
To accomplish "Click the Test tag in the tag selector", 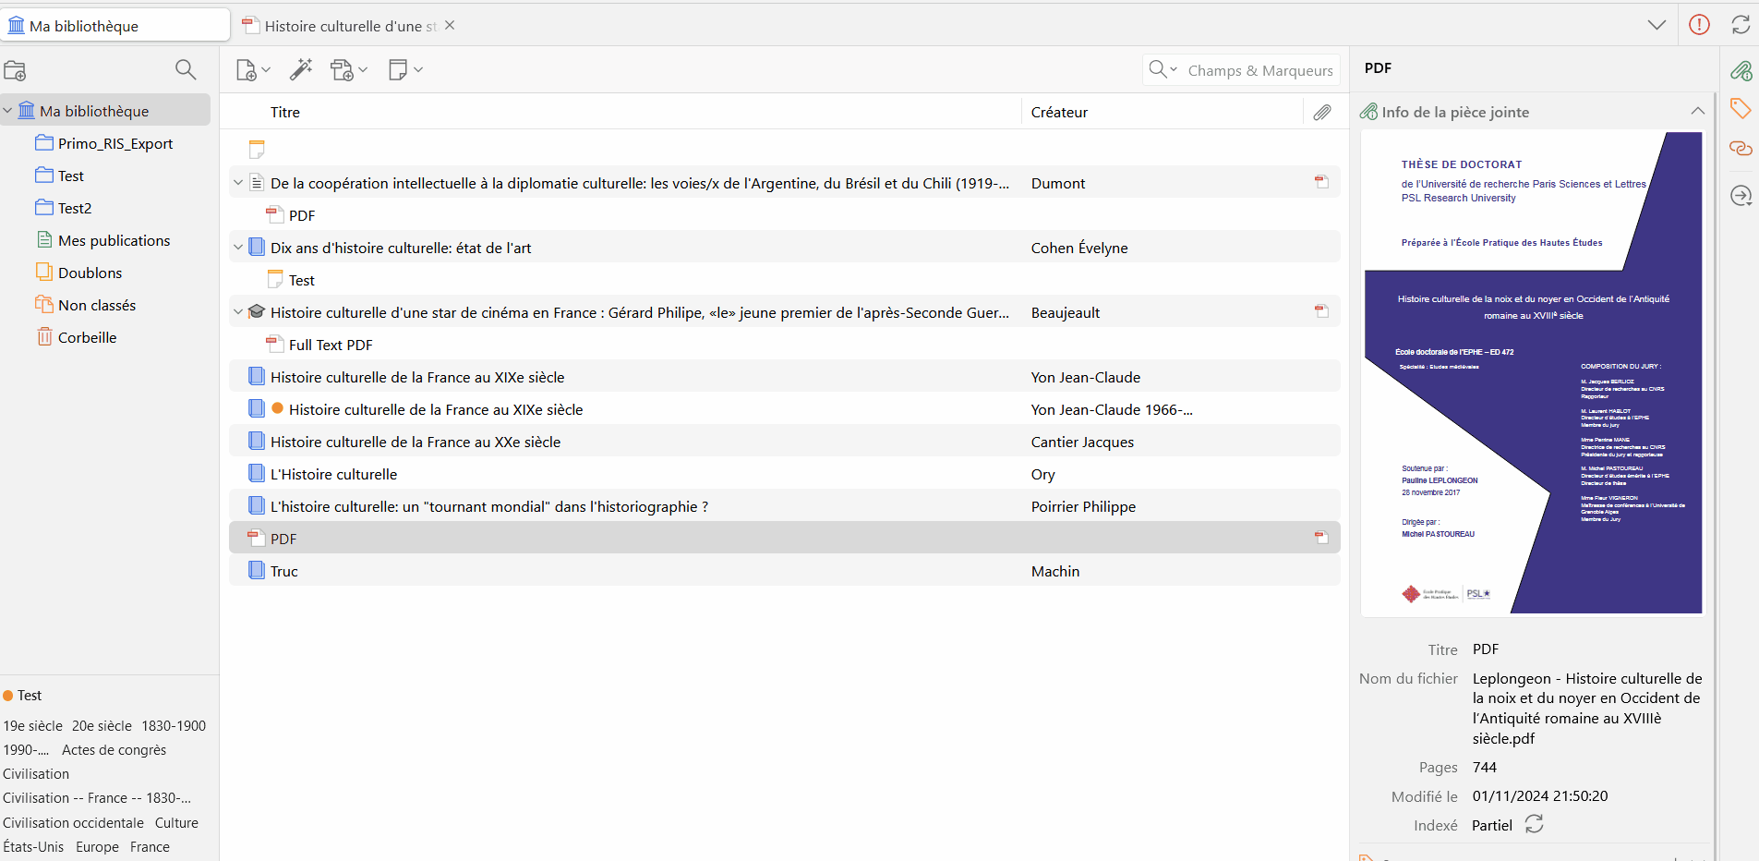I will 30,695.
